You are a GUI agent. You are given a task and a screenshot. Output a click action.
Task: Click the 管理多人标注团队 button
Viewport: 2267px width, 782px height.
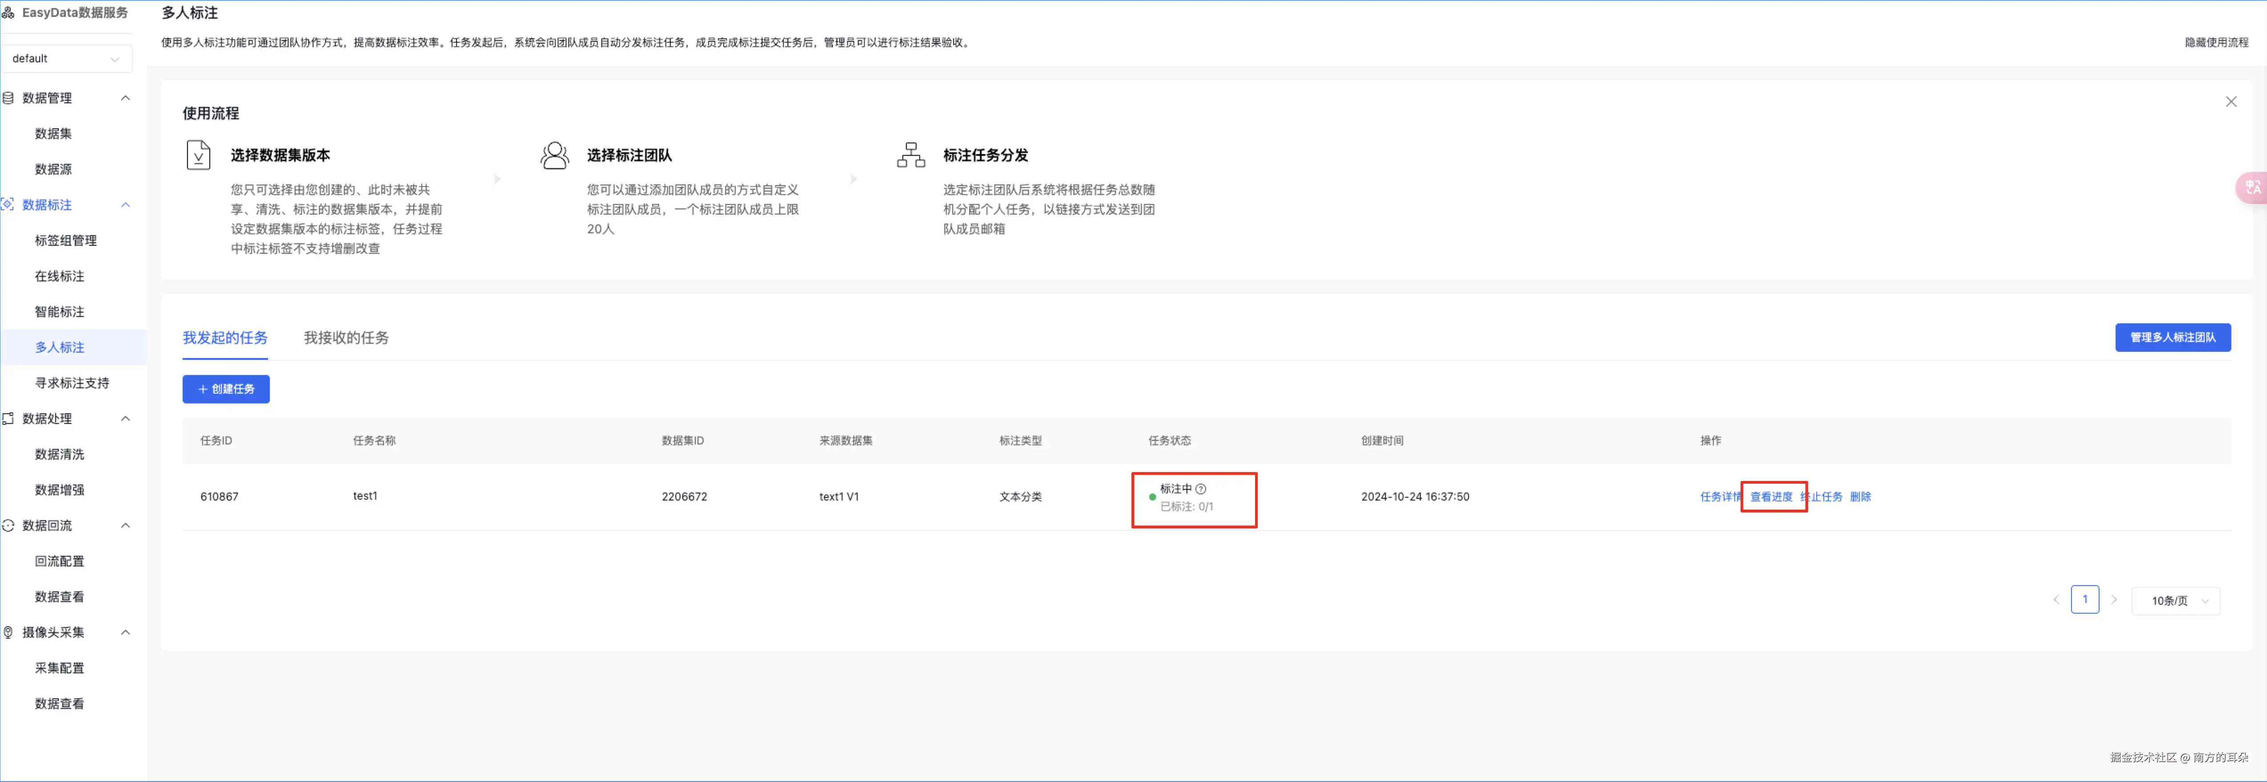pos(2172,338)
